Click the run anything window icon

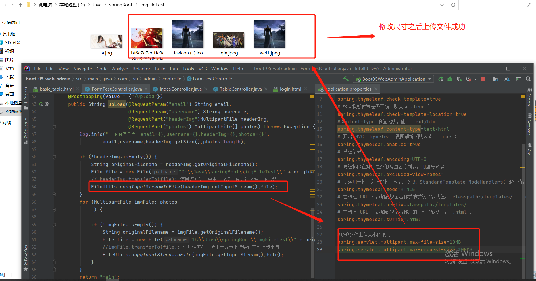tap(518, 79)
